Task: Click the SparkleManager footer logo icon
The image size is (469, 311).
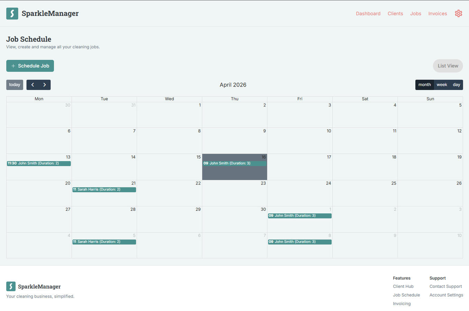Action: tap(11, 286)
